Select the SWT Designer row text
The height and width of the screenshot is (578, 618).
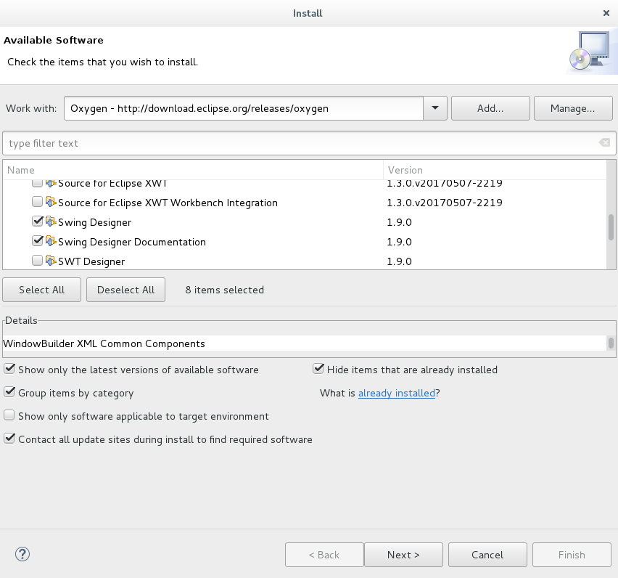[x=91, y=261]
